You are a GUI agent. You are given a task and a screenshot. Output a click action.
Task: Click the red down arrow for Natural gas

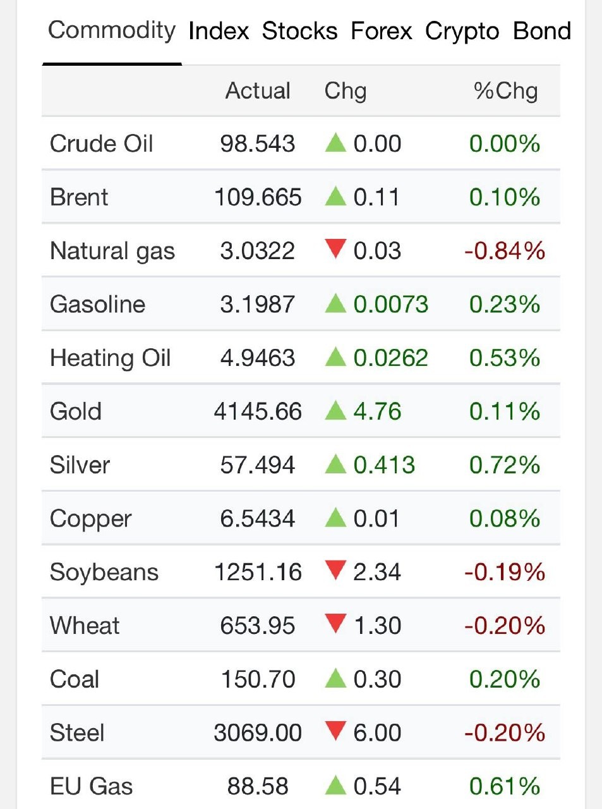pyautogui.click(x=335, y=249)
